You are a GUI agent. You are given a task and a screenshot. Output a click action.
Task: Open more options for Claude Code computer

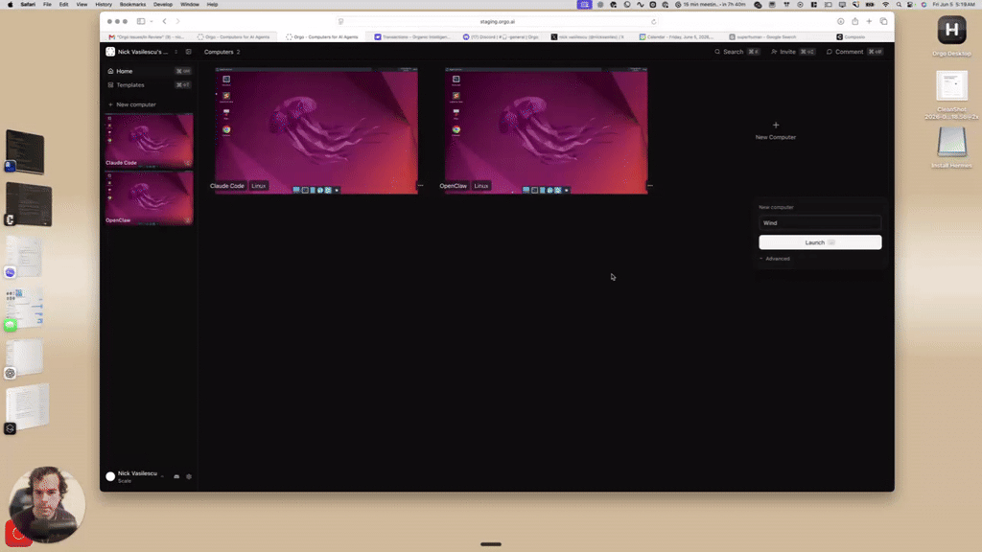[x=420, y=185]
